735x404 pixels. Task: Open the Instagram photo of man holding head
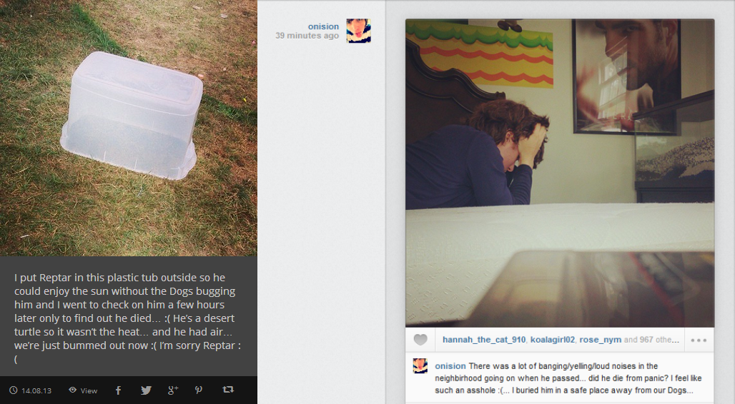pos(560,173)
